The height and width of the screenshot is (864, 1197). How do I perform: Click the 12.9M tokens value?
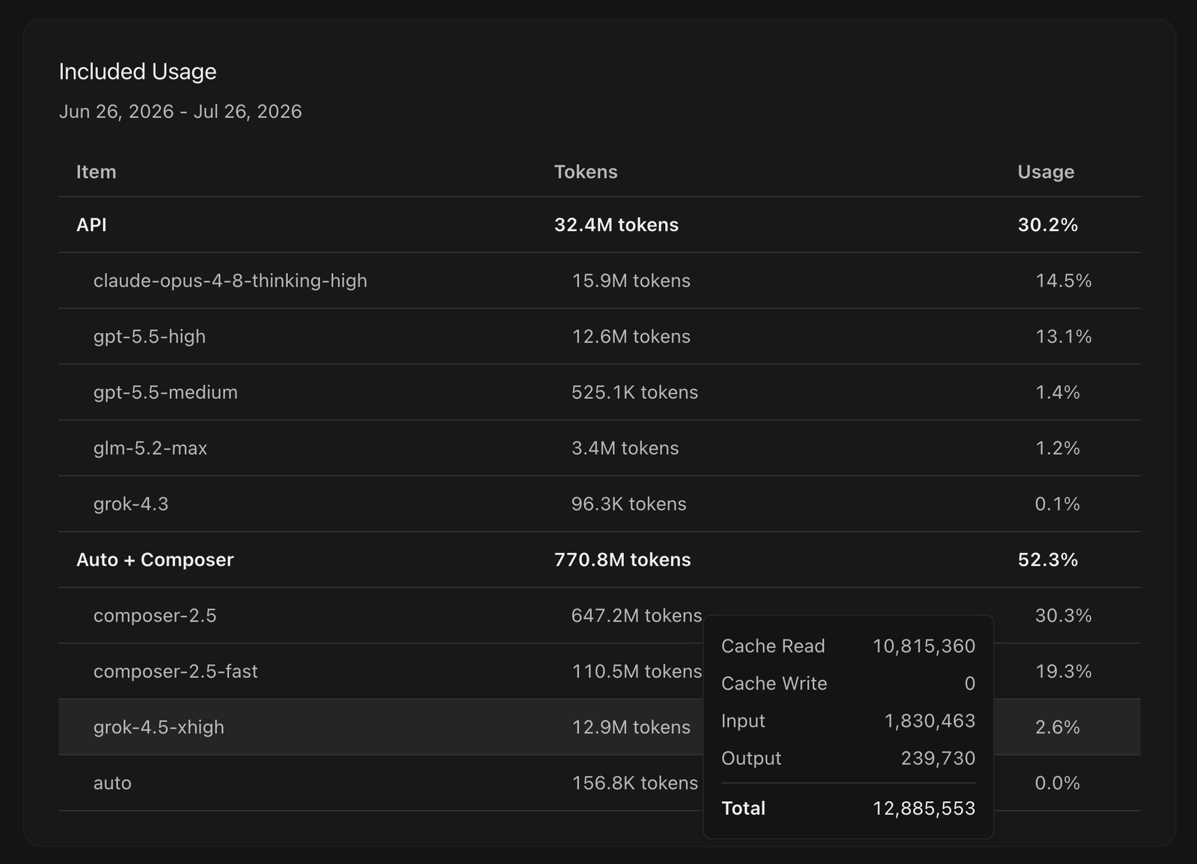[631, 727]
